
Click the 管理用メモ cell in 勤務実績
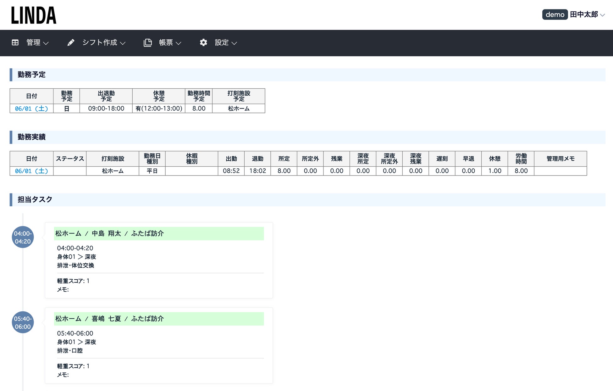(560, 171)
